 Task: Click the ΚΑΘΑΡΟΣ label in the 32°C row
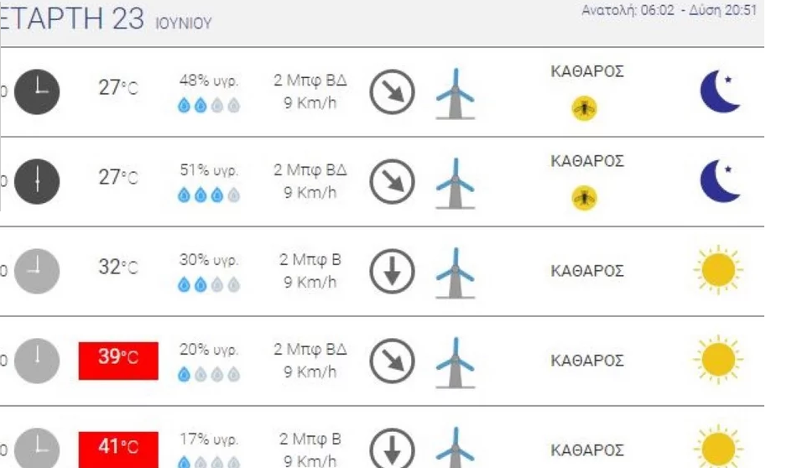pos(587,271)
